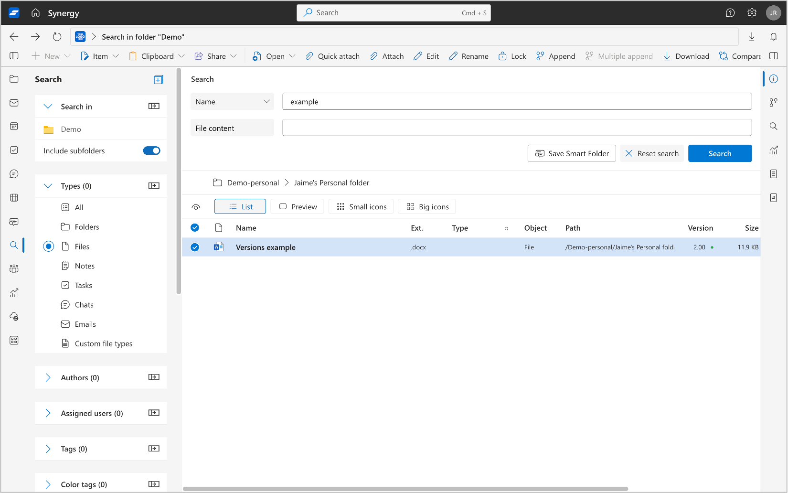The image size is (788, 493).
Task: Select the All type filter
Action: tap(73, 207)
